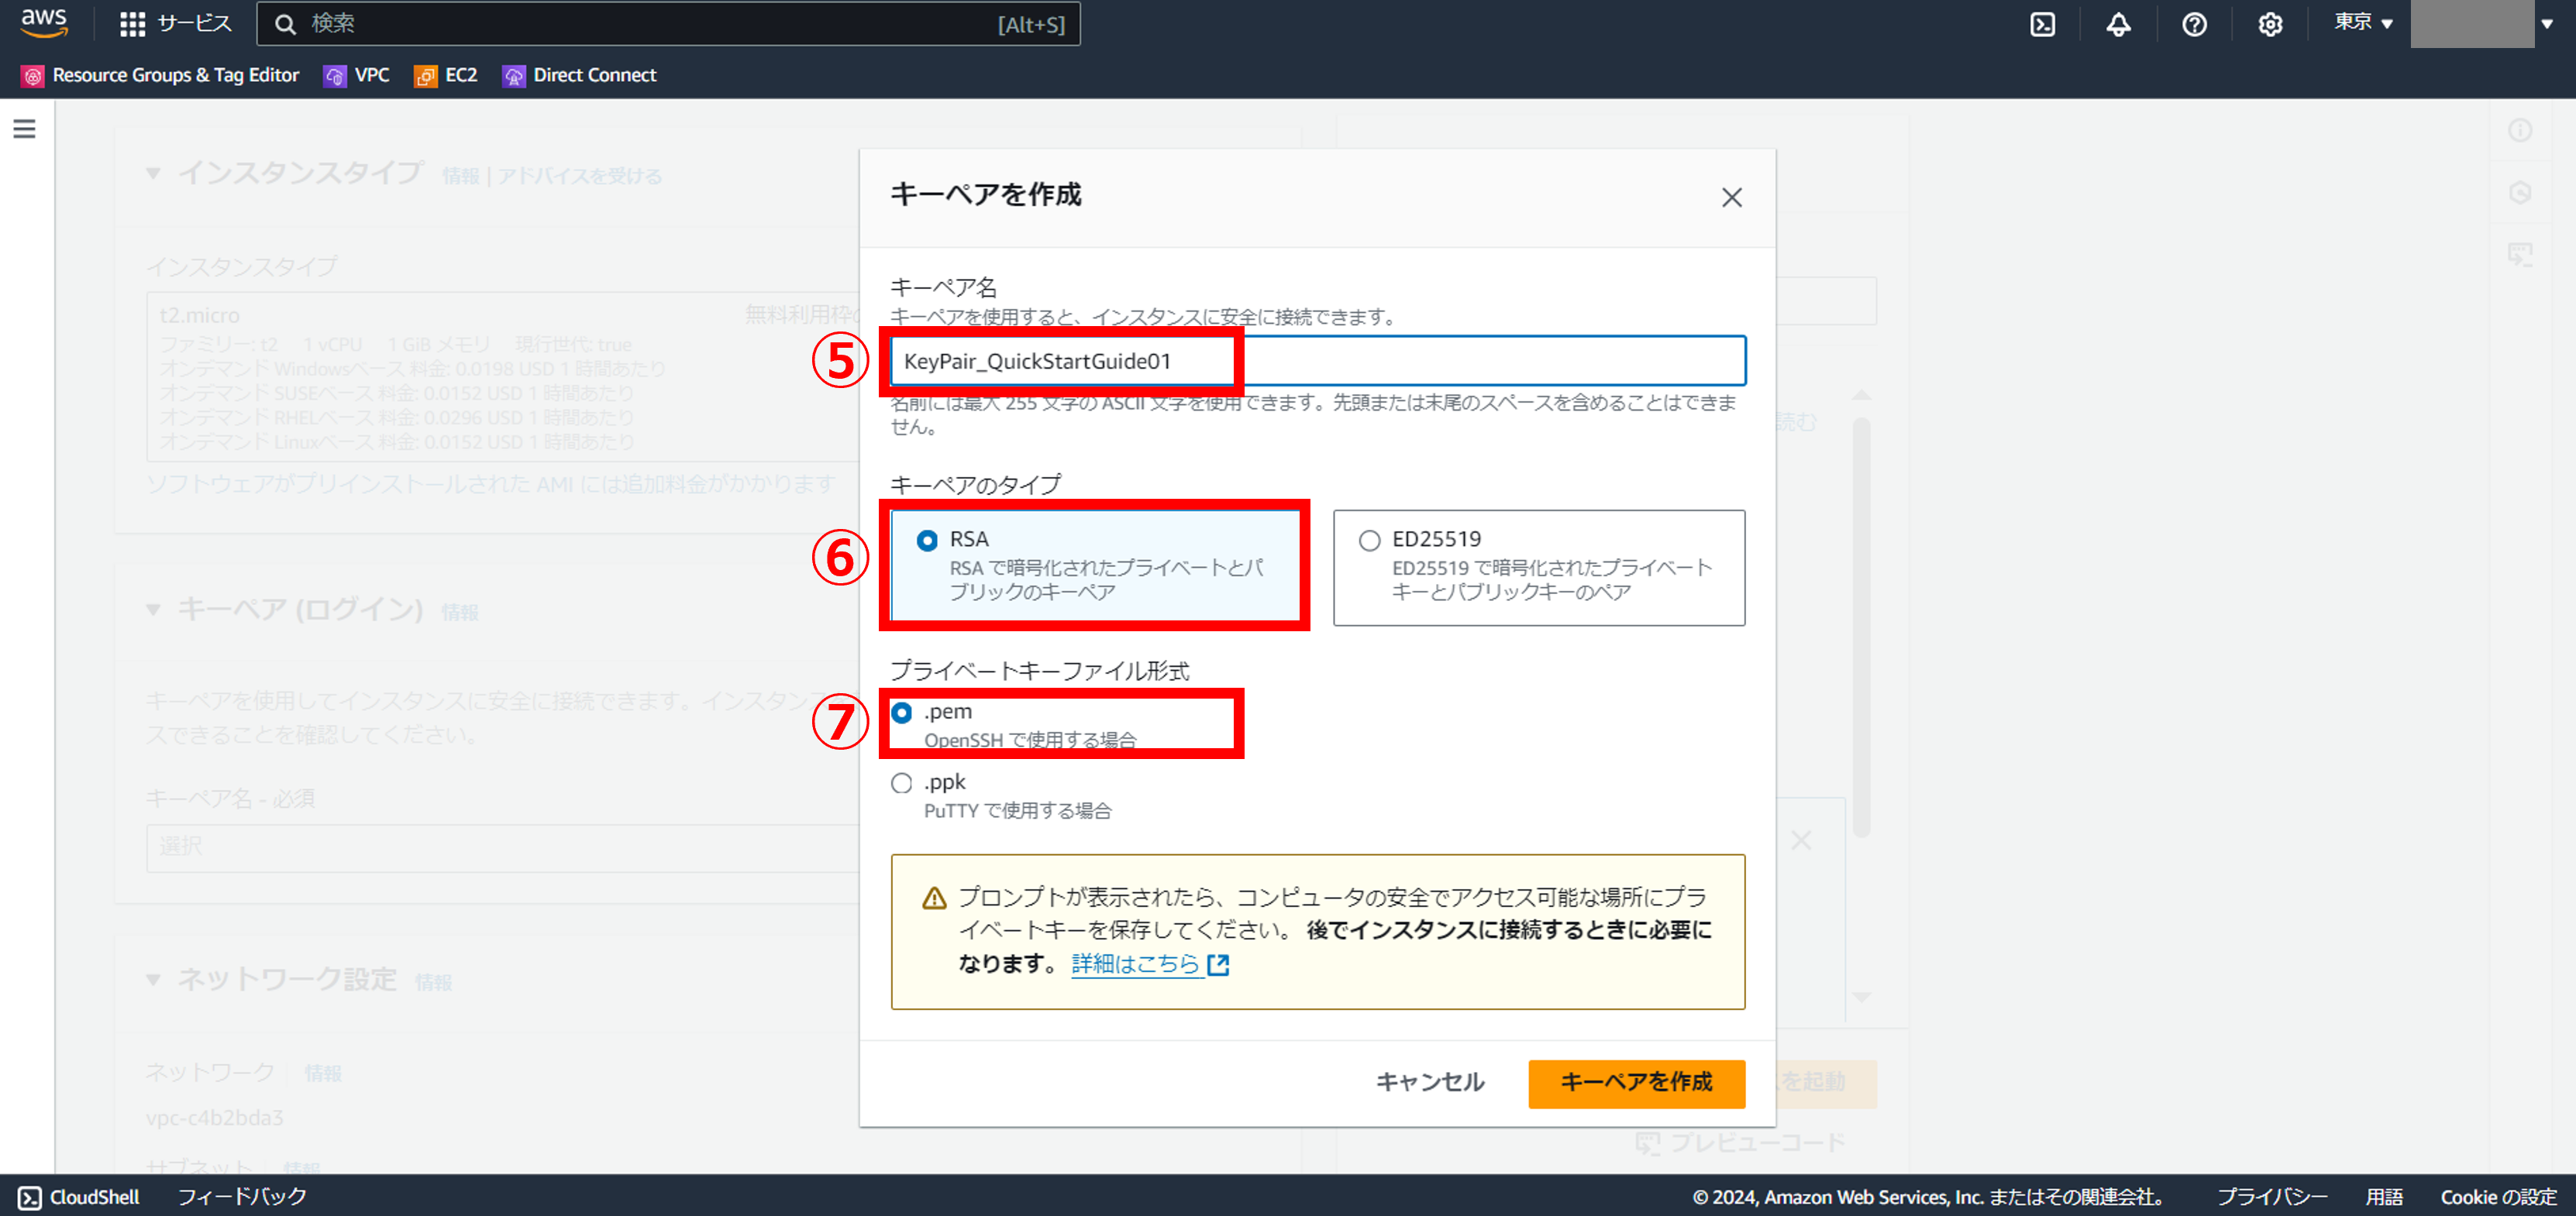Click the summary panel scrollbar
This screenshot has height=1216, width=2576.
pyautogui.click(x=1861, y=627)
